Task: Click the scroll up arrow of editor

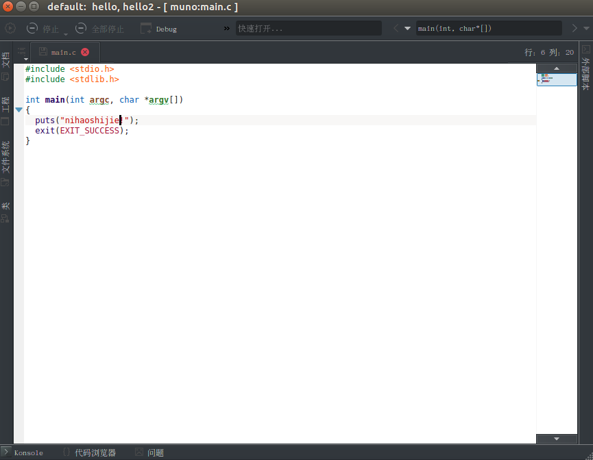Action: pos(557,68)
